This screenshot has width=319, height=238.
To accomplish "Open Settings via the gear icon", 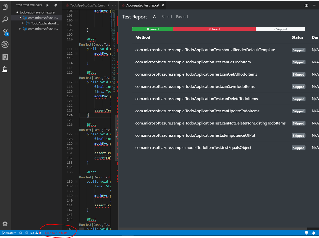I will 5,224.
